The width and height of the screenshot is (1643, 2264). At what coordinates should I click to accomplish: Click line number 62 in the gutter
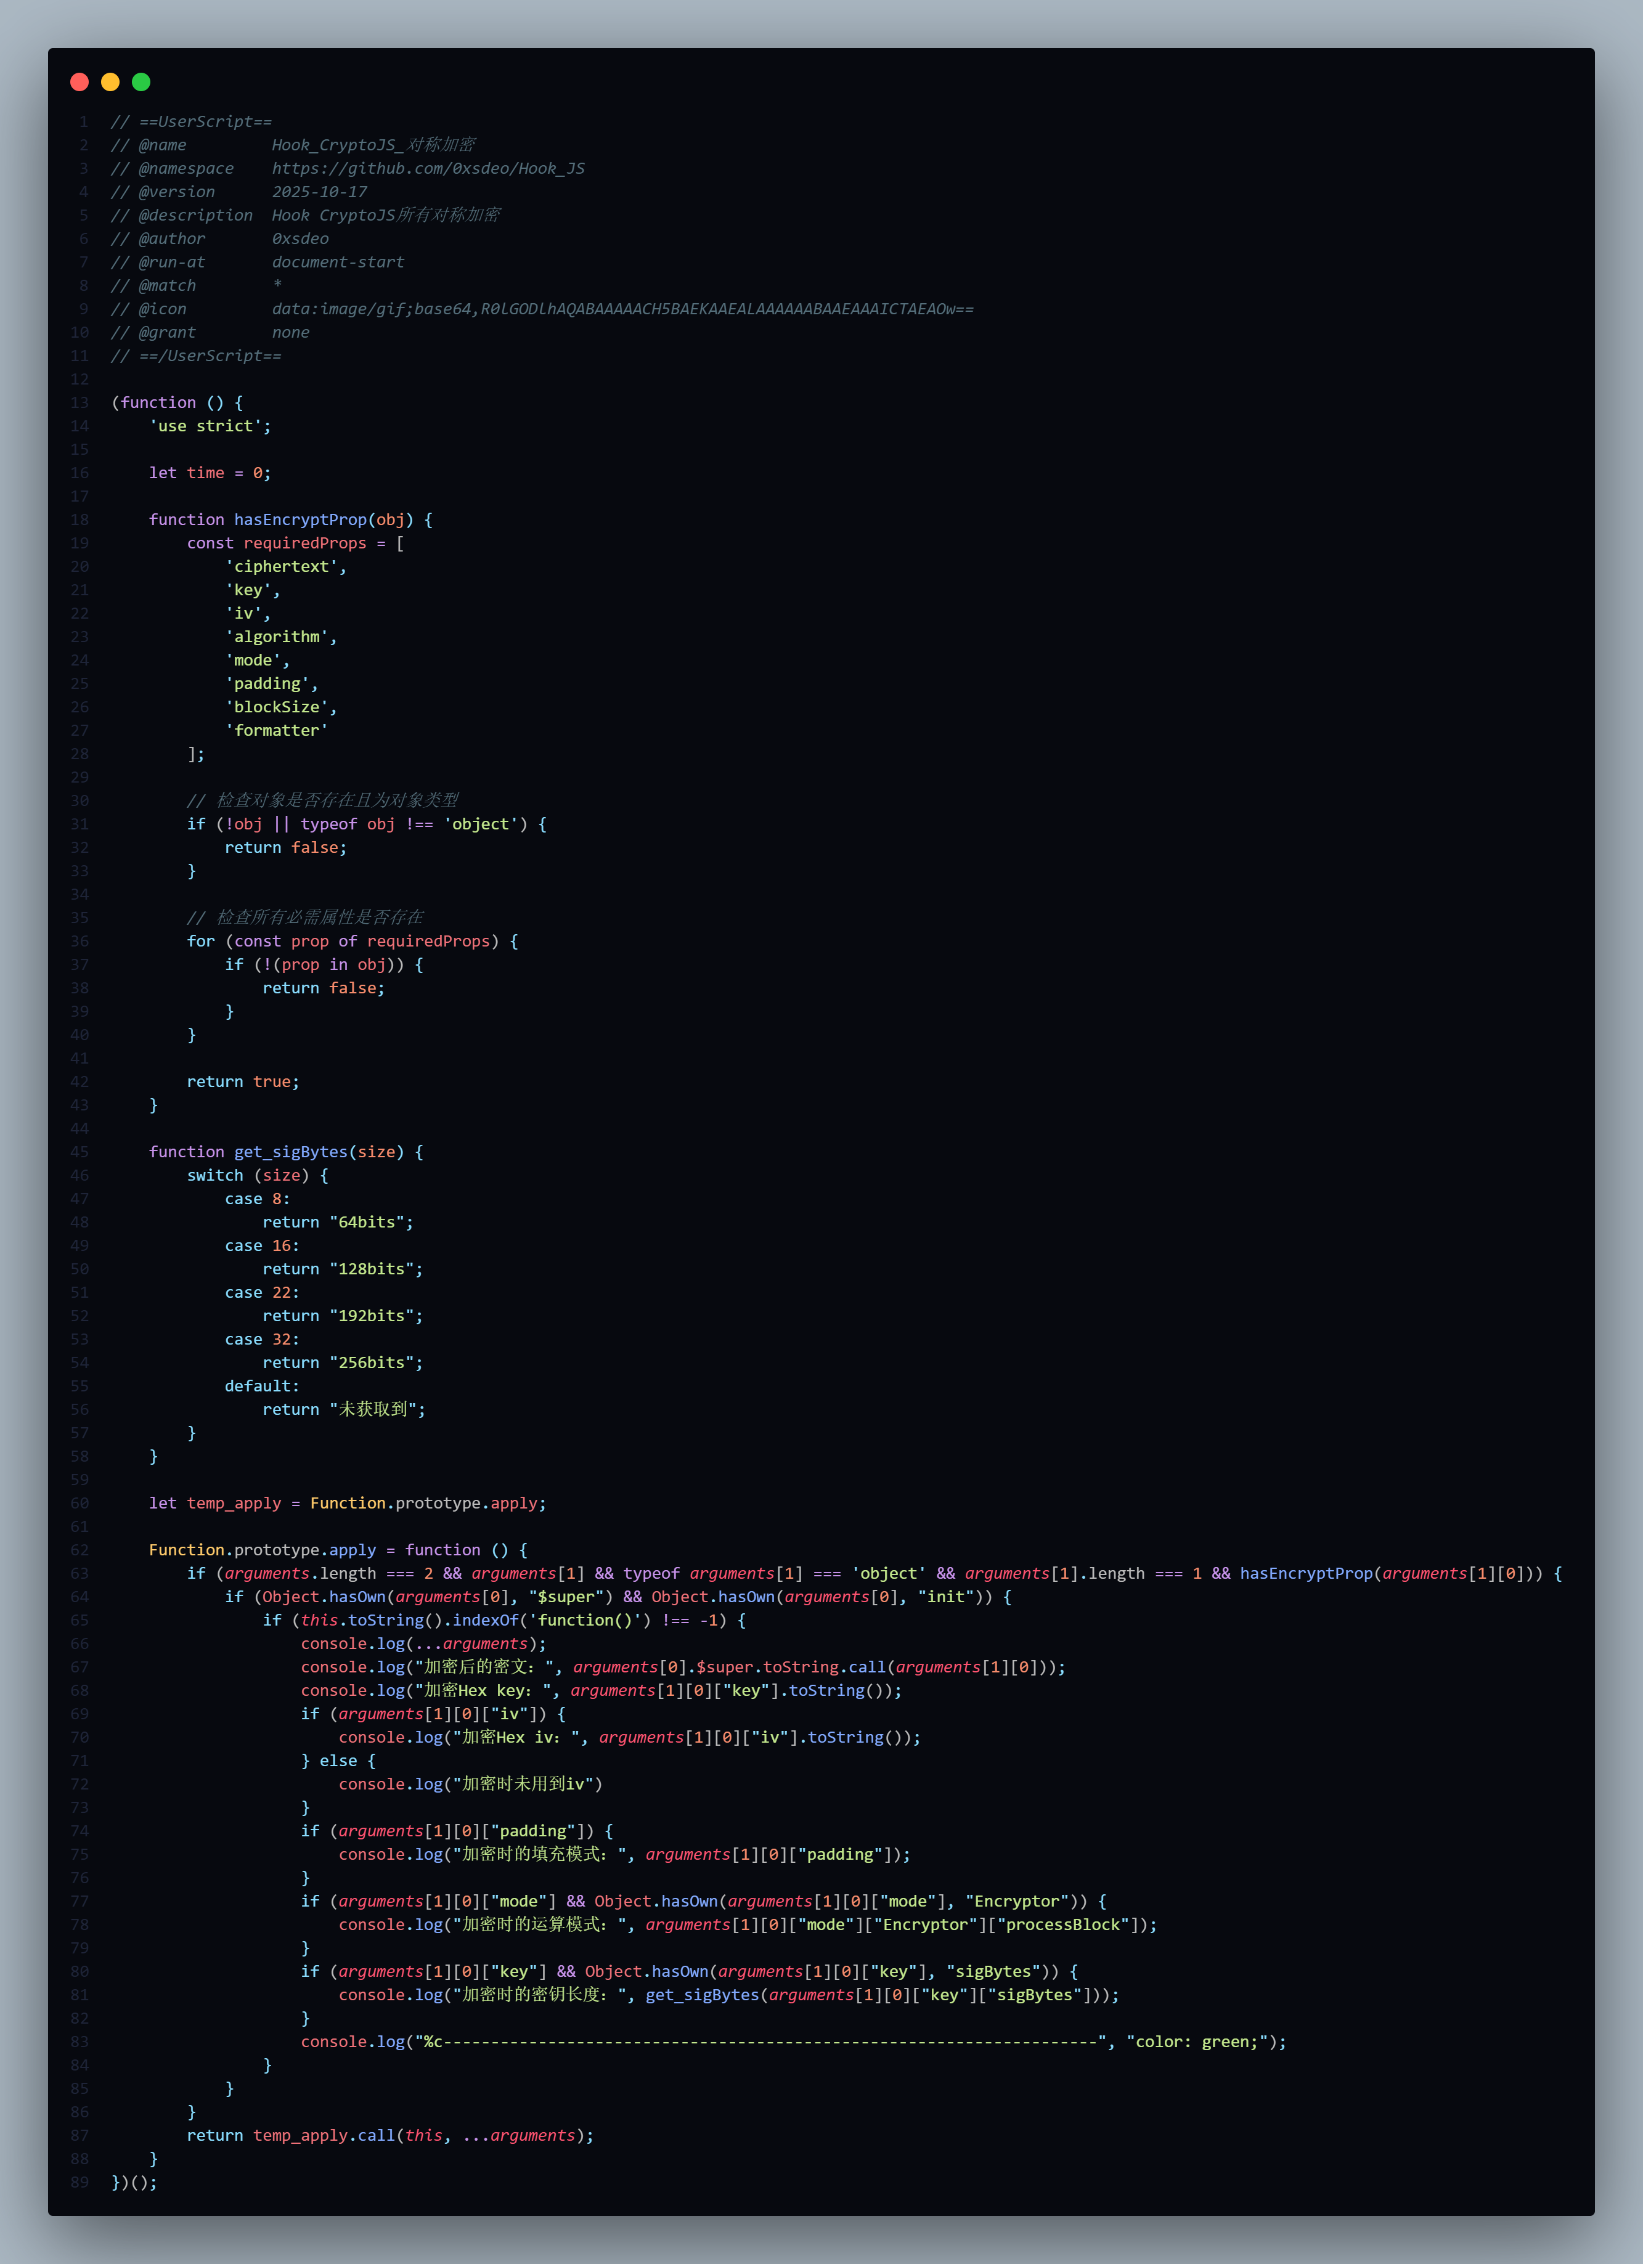79,1550
